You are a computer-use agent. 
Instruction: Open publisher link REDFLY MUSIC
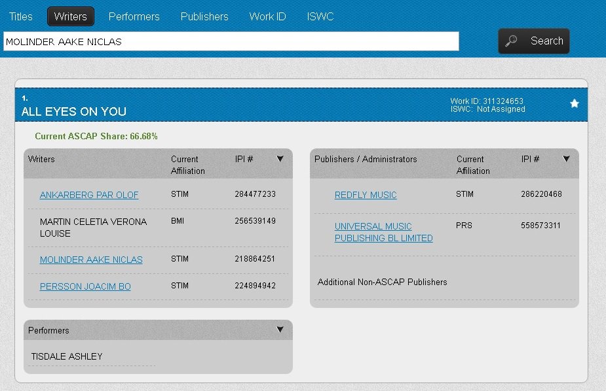tap(366, 195)
